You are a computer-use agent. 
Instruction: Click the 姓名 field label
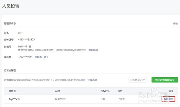(6, 33)
